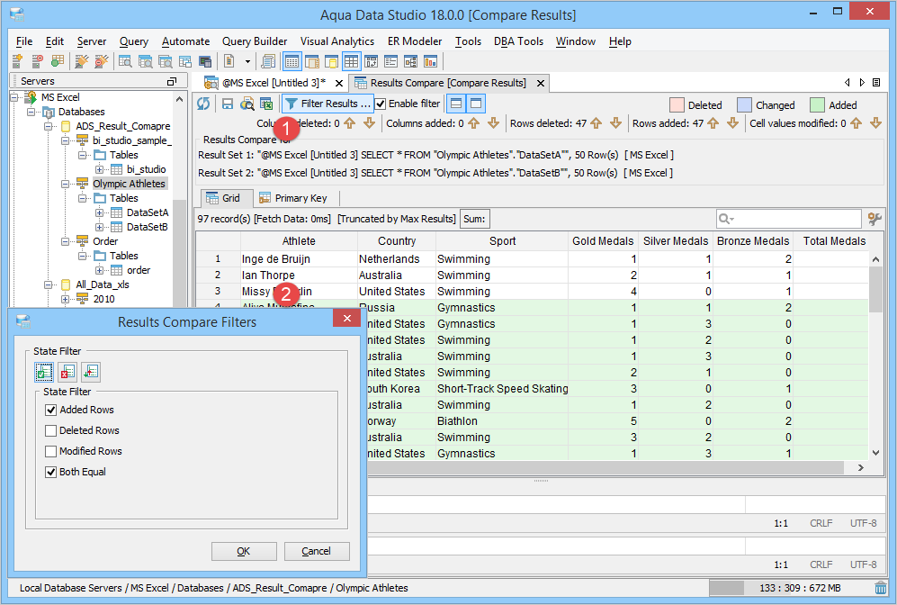Expand the DataSetA table node

coord(99,212)
